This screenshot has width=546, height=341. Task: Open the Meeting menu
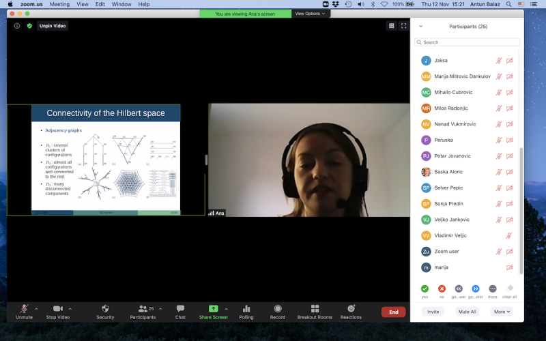pyautogui.click(x=59, y=4)
